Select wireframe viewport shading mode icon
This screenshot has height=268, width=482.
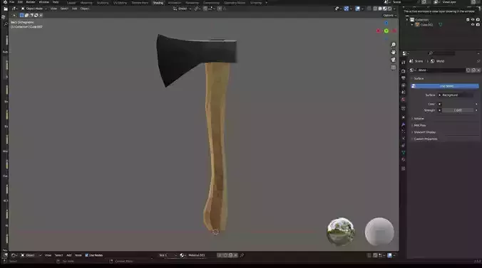tap(375, 9)
